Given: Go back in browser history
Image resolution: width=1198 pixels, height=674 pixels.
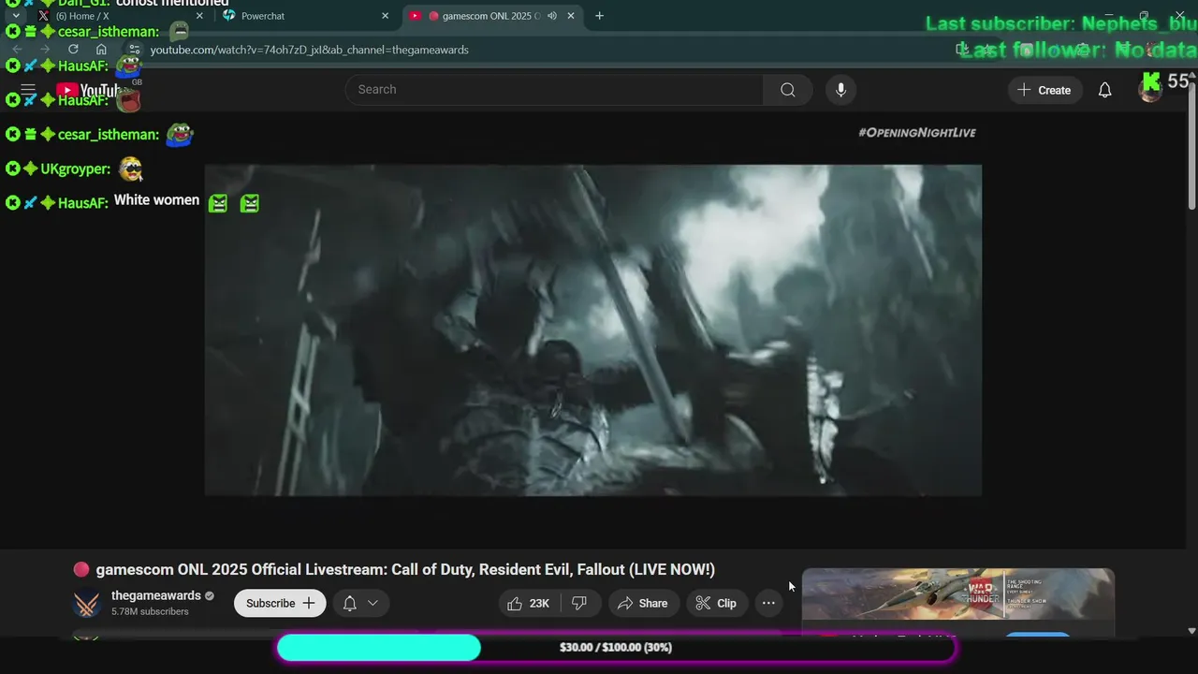Looking at the screenshot, I should point(17,50).
